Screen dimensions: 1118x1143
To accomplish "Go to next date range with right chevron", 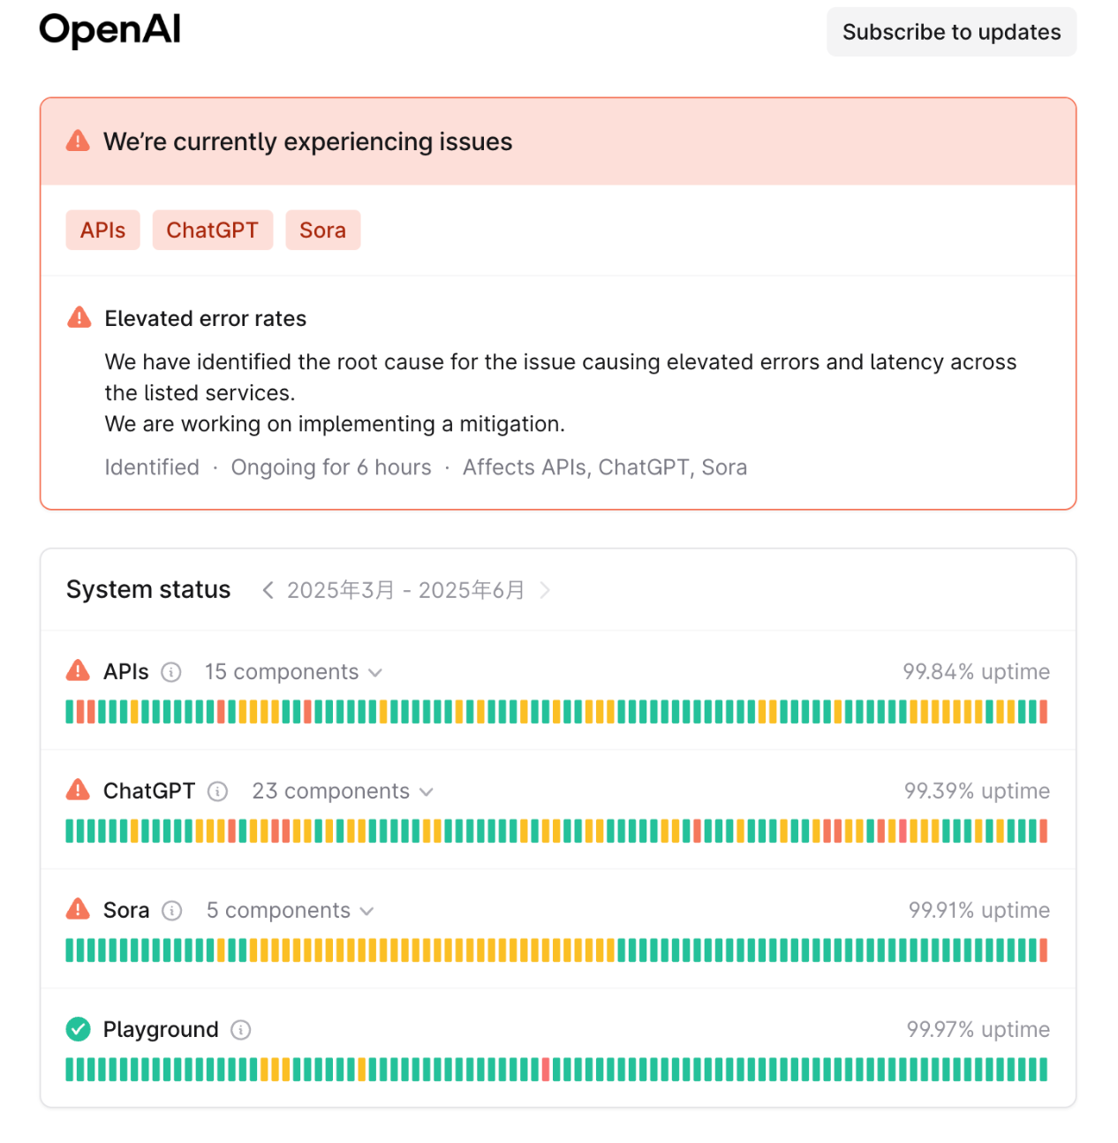I will (545, 590).
